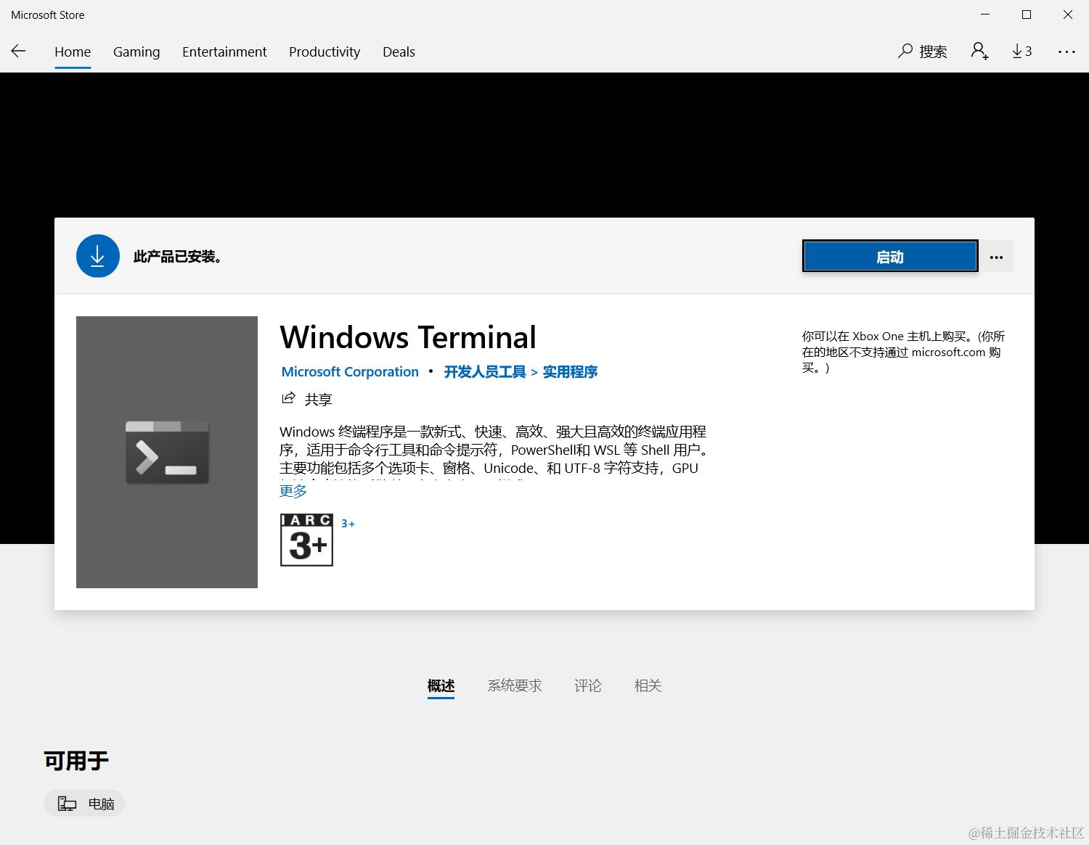Open the search (搜索) box
Viewport: 1089px width, 845px height.
tap(923, 51)
